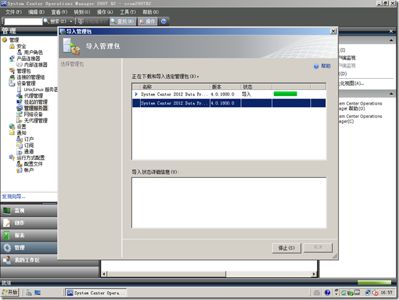Click the toolbar search input box
Screen dimensions: 399x300
(x=23, y=22)
